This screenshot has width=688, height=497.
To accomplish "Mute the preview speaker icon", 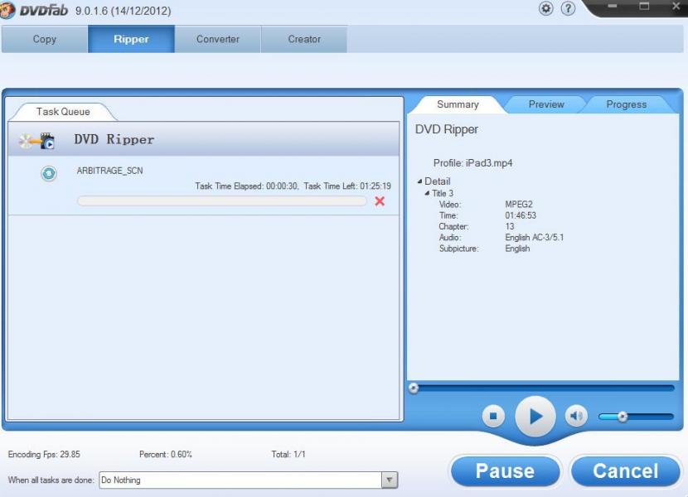I will tap(576, 416).
